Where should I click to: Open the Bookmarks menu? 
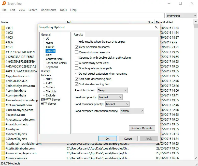coord(48,10)
